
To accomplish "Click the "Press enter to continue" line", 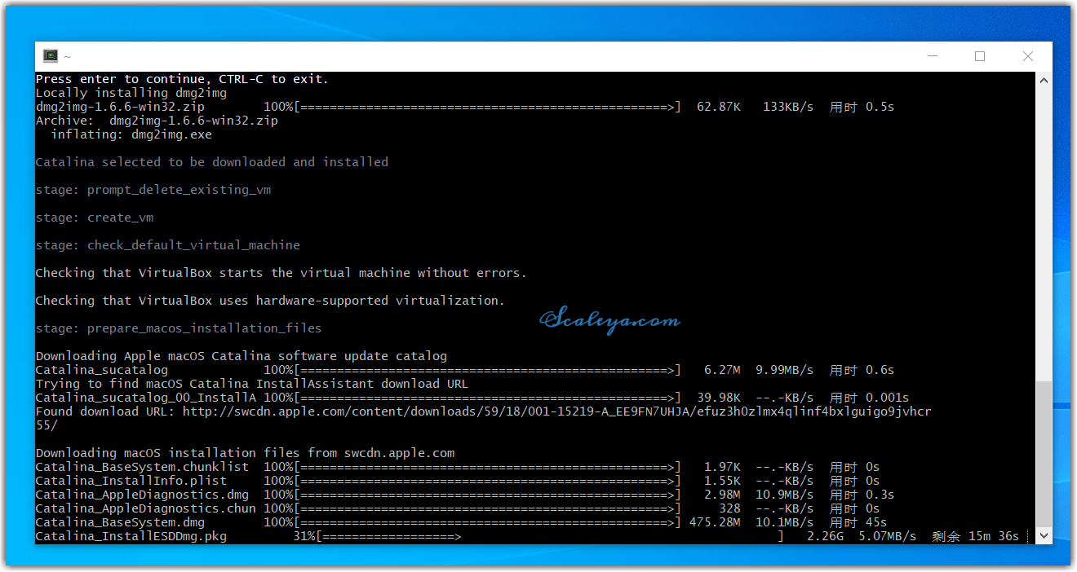I will click(x=182, y=79).
